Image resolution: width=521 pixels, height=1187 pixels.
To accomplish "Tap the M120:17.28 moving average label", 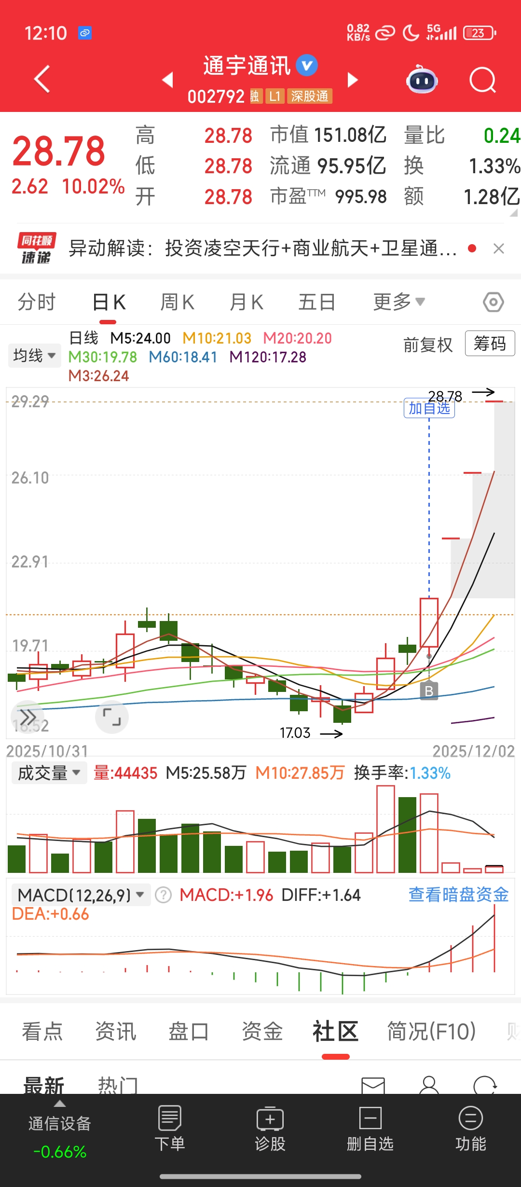I will [x=268, y=357].
